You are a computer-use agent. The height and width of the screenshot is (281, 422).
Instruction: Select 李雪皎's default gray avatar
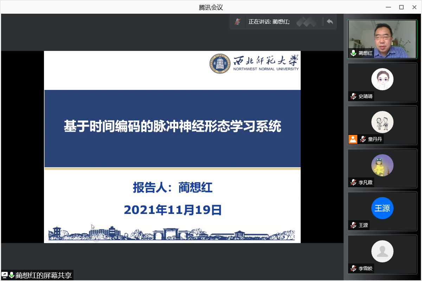pyautogui.click(x=382, y=251)
